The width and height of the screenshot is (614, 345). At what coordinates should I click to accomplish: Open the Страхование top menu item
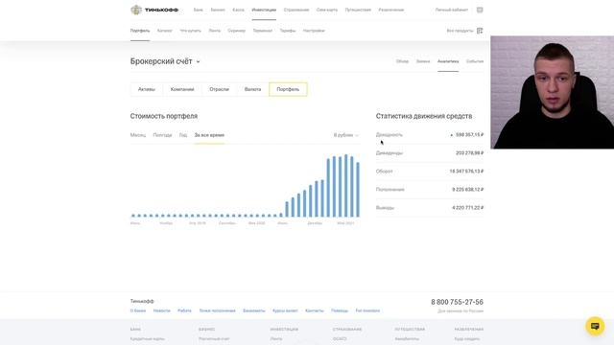(x=296, y=10)
